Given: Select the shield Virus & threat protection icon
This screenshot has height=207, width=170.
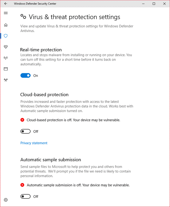Looking at the screenshot, I should [6, 36].
